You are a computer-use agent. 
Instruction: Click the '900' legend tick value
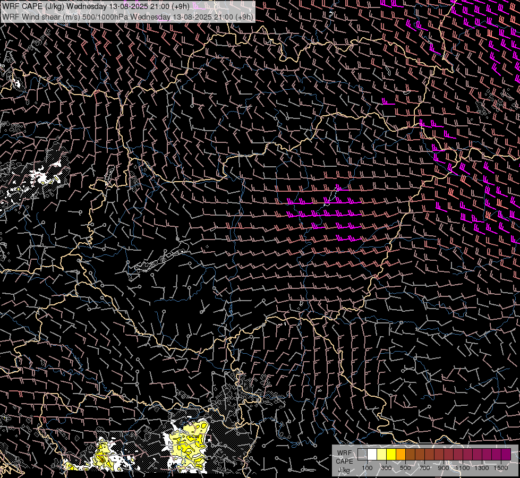pyautogui.click(x=444, y=468)
